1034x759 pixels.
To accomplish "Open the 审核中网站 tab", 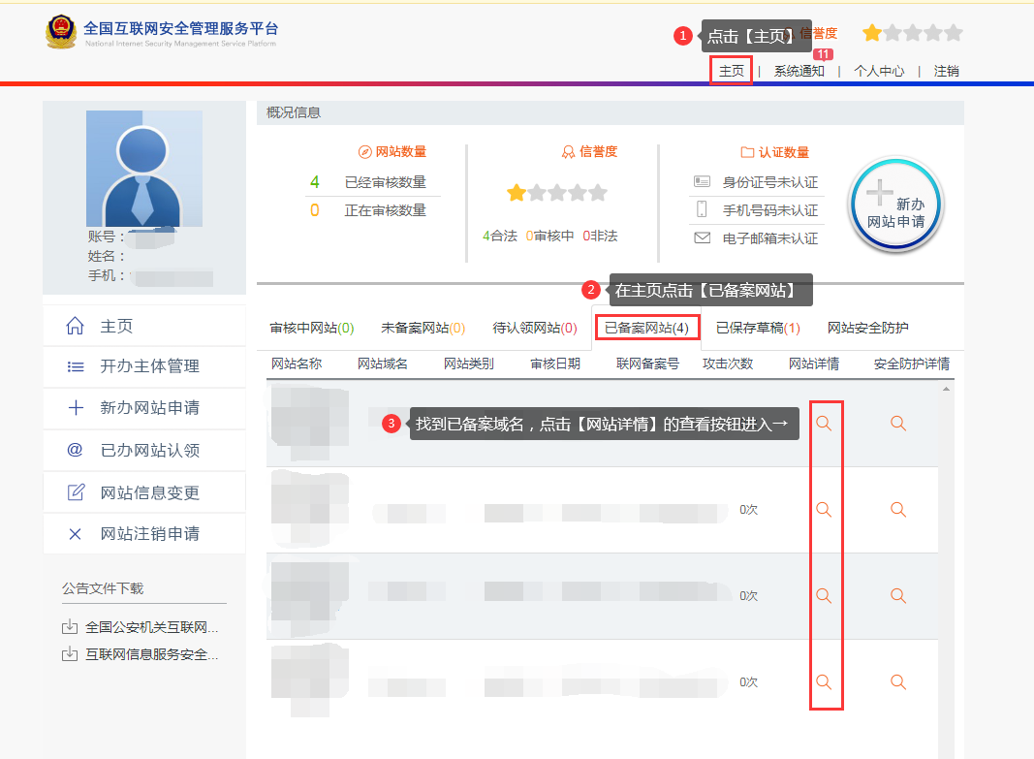I will (311, 328).
